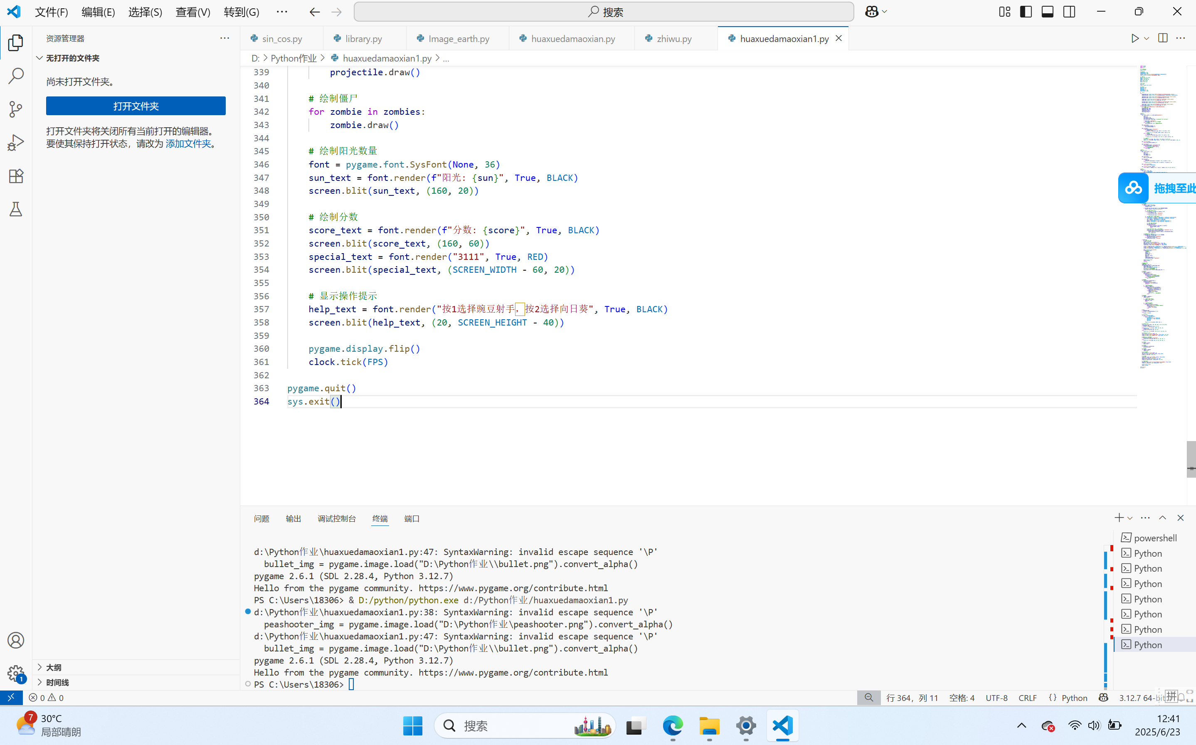Open the Extensions view
This screenshot has width=1196, height=745.
point(16,176)
